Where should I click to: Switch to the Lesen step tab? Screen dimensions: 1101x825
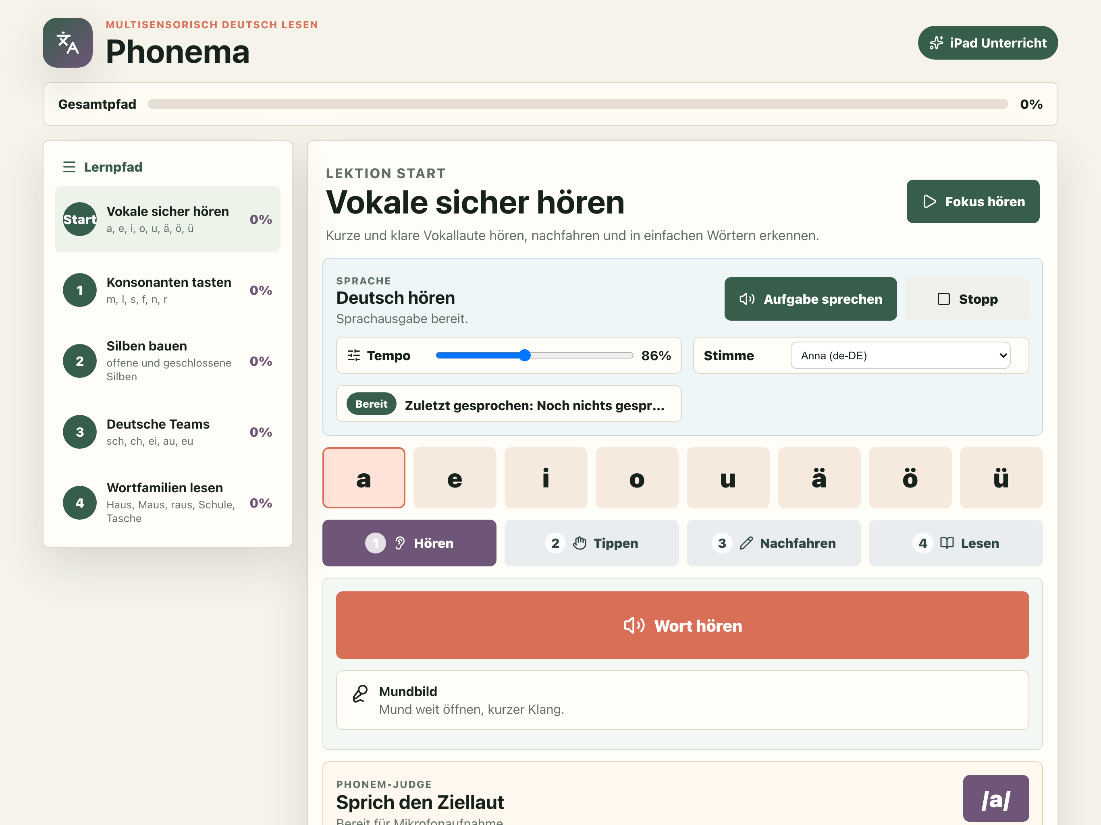[x=956, y=543]
